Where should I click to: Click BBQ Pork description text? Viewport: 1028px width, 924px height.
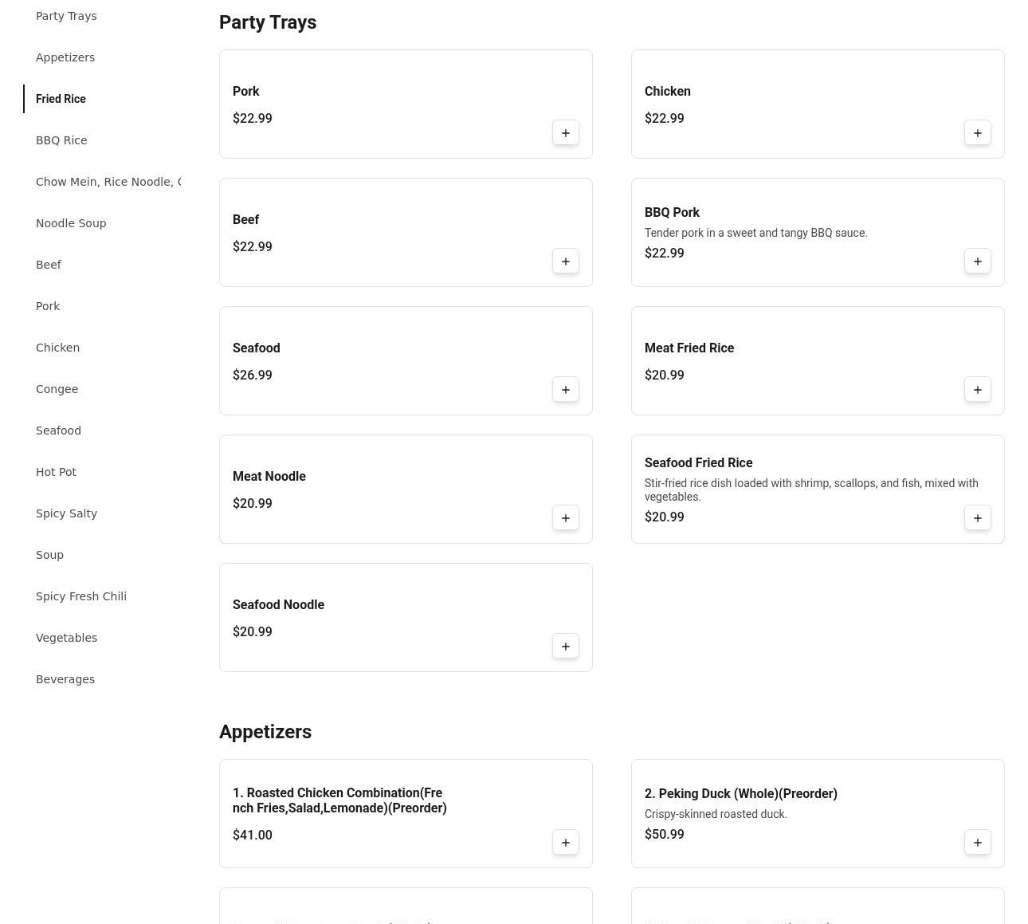point(756,233)
